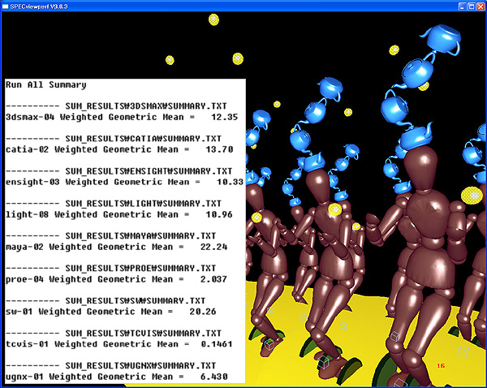
Task: Click the topmost yellow sphere under title bar
Action: (x=214, y=19)
